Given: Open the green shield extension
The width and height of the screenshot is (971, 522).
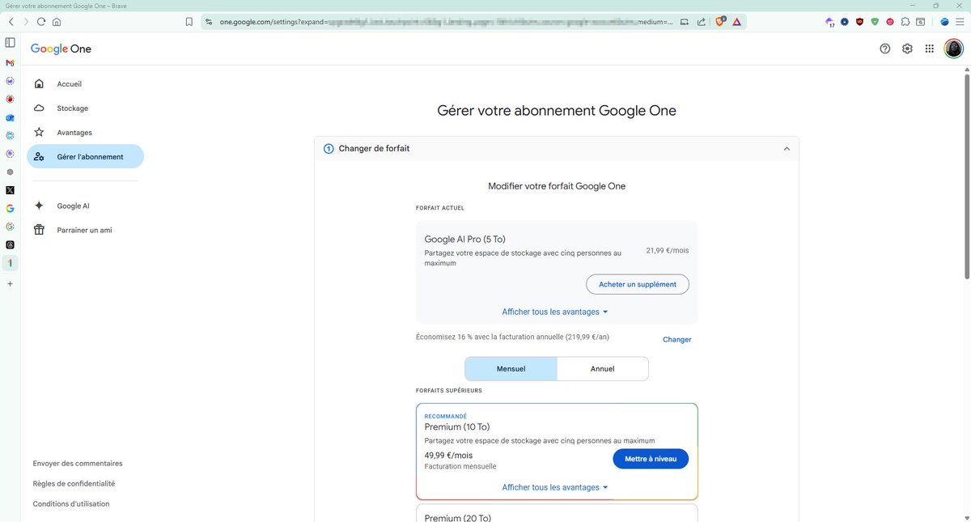Looking at the screenshot, I should [x=875, y=22].
